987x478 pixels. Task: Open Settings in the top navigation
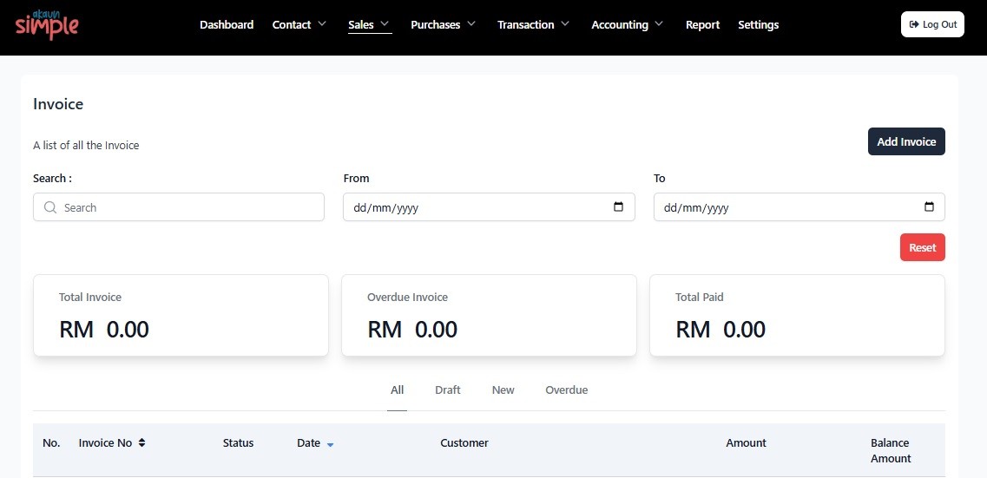tap(759, 24)
